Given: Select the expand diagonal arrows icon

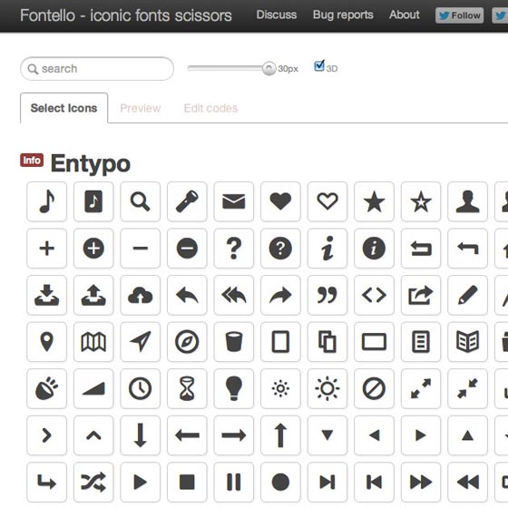Looking at the screenshot, I should click(x=421, y=388).
